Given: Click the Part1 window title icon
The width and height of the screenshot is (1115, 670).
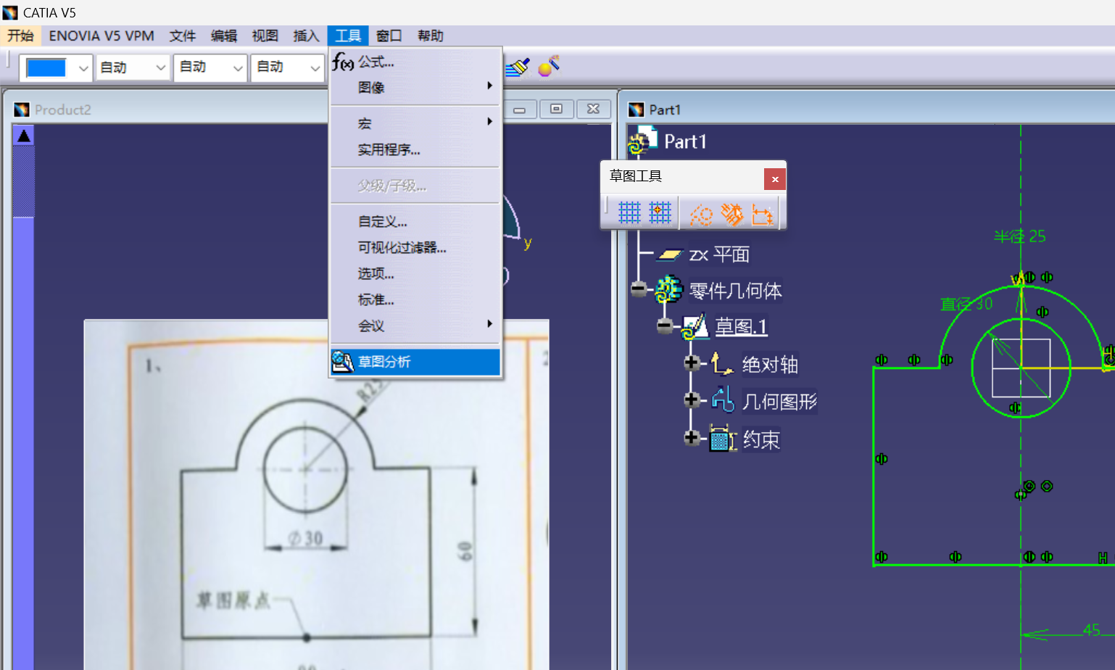Looking at the screenshot, I should click(x=636, y=109).
